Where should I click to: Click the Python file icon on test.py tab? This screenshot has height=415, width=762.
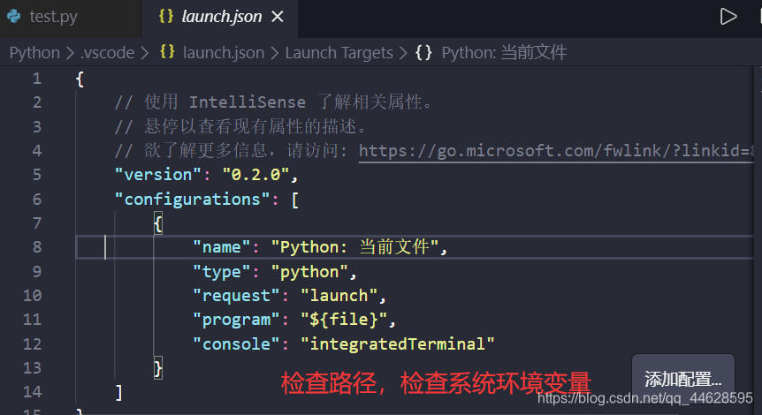pos(14,17)
